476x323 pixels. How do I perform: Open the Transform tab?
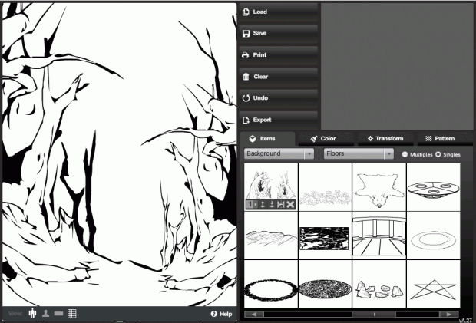(x=385, y=139)
